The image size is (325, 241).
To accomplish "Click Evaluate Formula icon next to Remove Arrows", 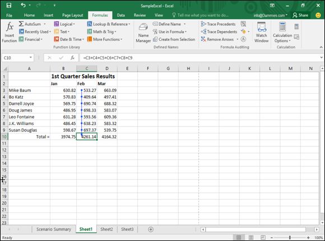I will click(244, 39).
